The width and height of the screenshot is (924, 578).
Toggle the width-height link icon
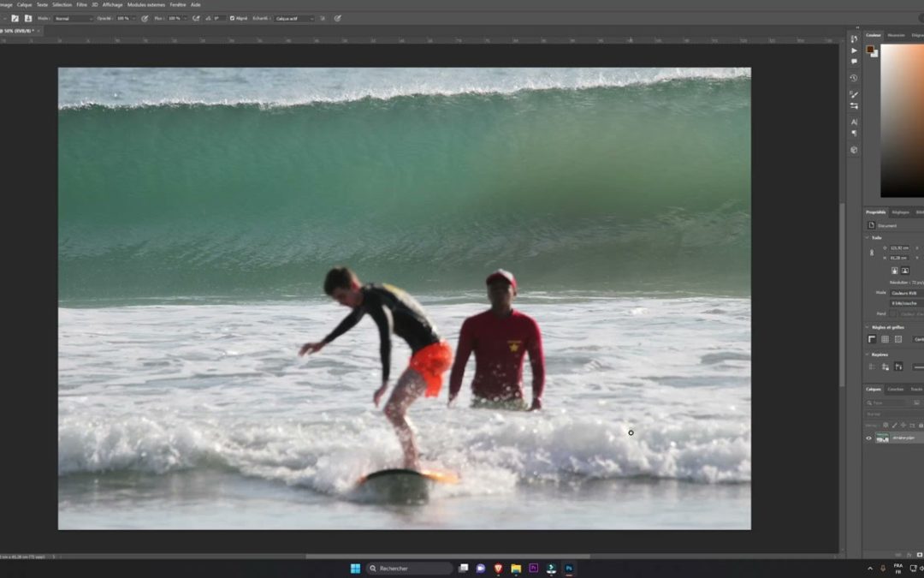pos(872,253)
